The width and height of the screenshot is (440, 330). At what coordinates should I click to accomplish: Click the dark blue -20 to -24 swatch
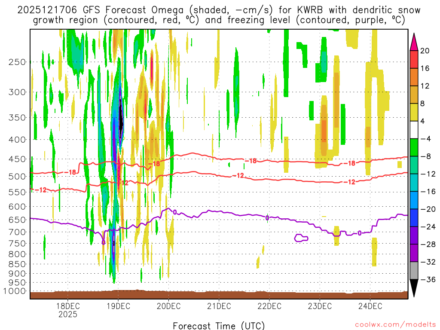tap(414, 218)
